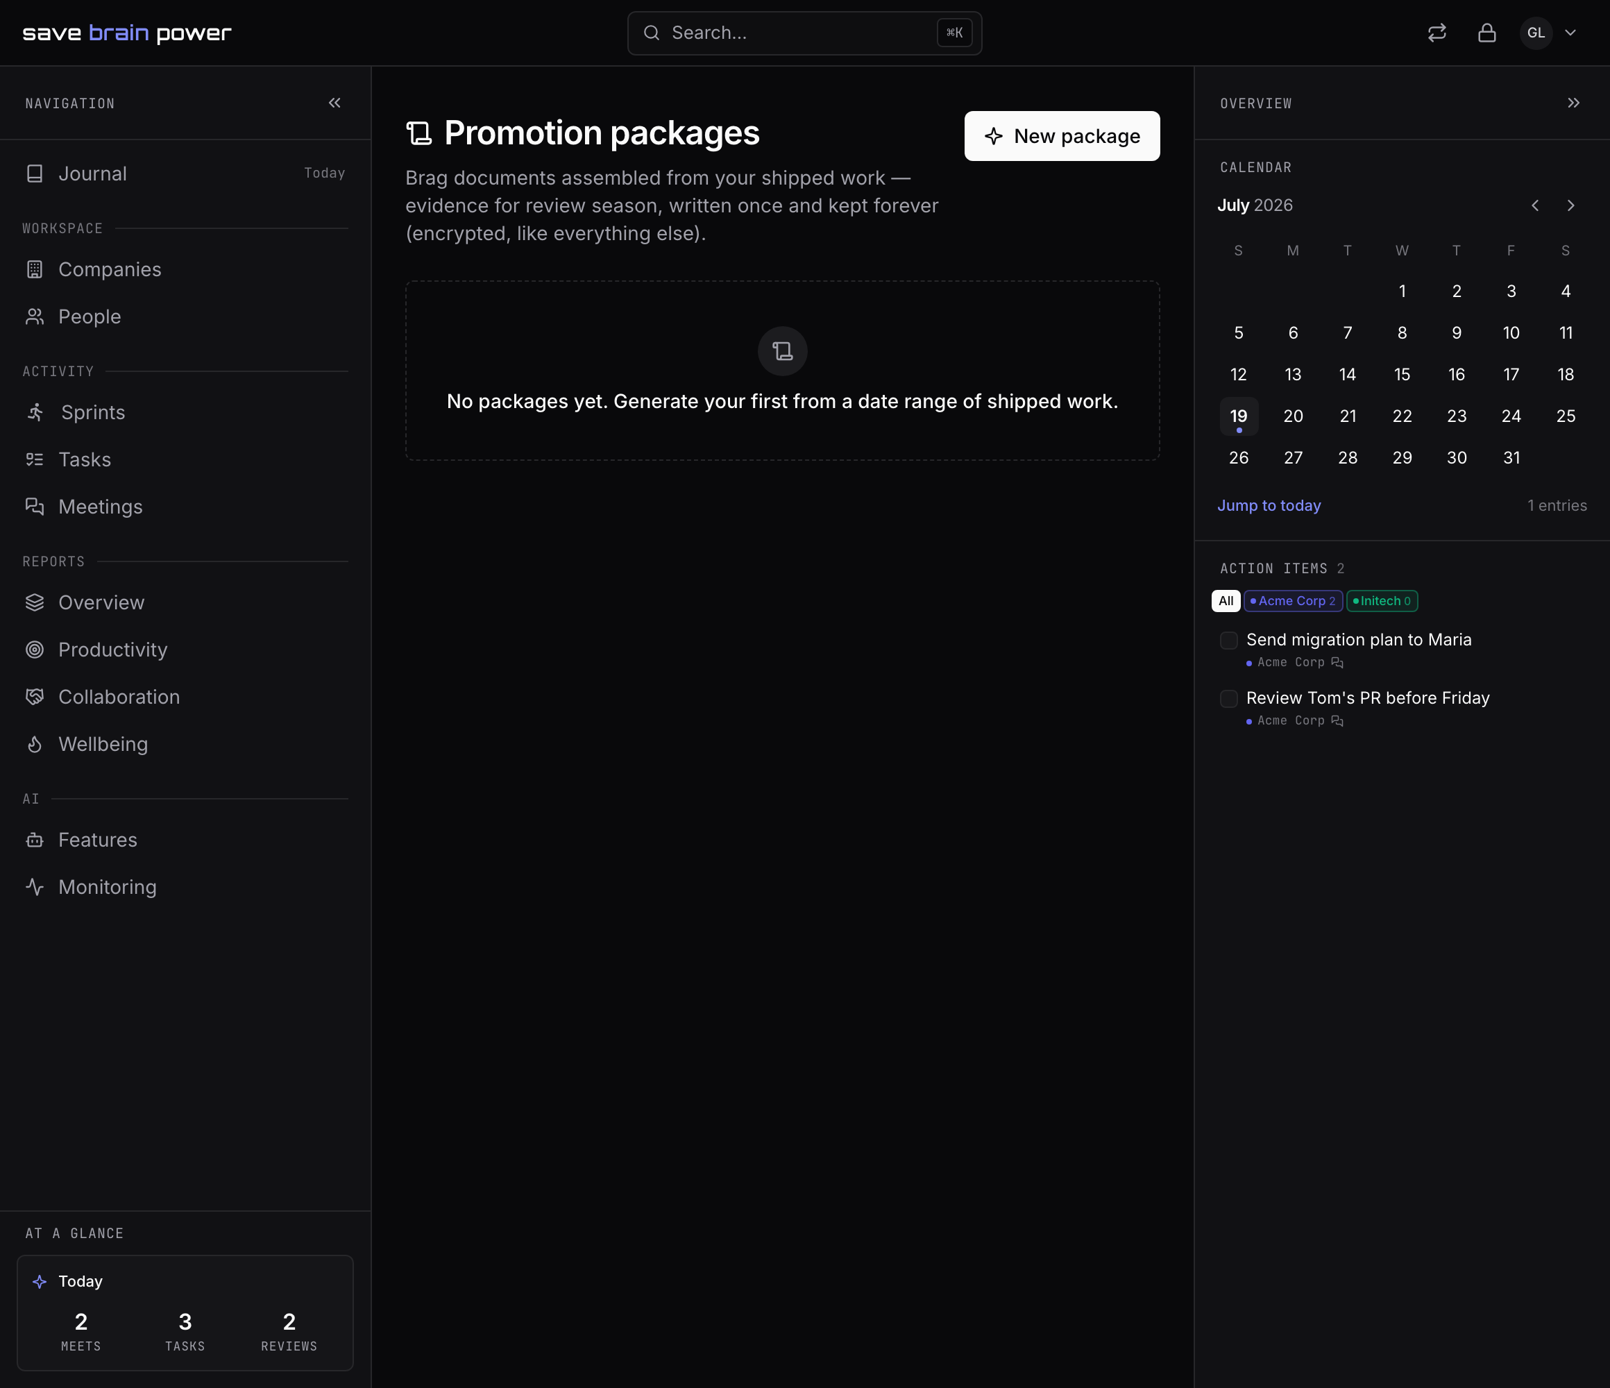The height and width of the screenshot is (1388, 1610).
Task: Click the People icon
Action: (34, 316)
